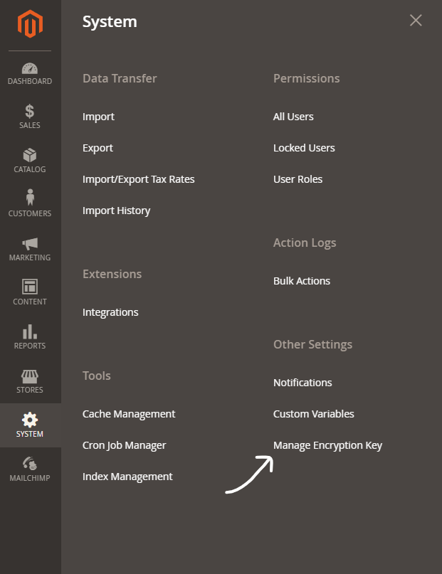442x574 pixels.
Task: Open Bulk Actions log
Action: (301, 281)
